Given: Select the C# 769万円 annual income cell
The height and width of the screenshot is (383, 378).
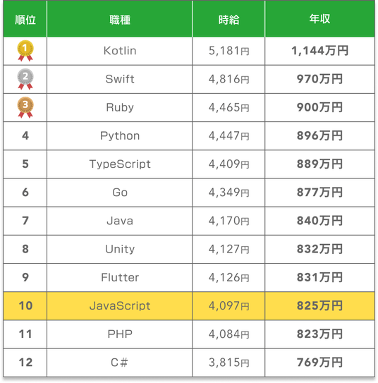Looking at the screenshot, I should pyautogui.click(x=320, y=363).
